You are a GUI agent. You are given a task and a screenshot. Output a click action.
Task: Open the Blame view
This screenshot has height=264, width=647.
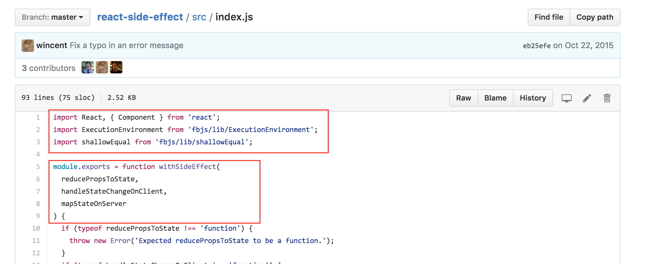[x=495, y=98]
